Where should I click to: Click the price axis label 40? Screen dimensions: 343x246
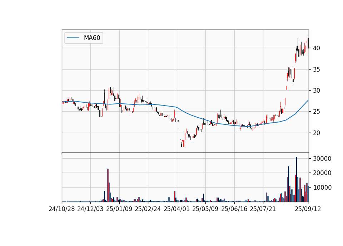point(317,48)
